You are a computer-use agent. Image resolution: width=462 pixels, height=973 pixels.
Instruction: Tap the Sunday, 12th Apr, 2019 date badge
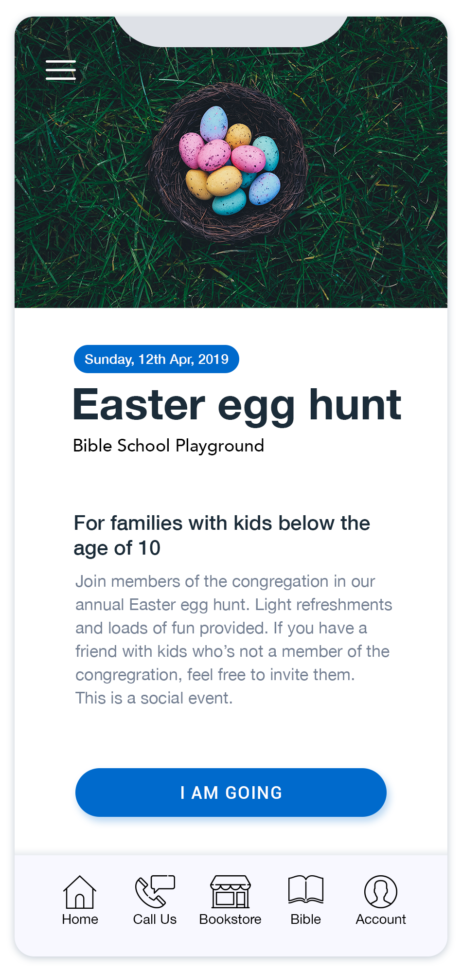click(x=156, y=359)
